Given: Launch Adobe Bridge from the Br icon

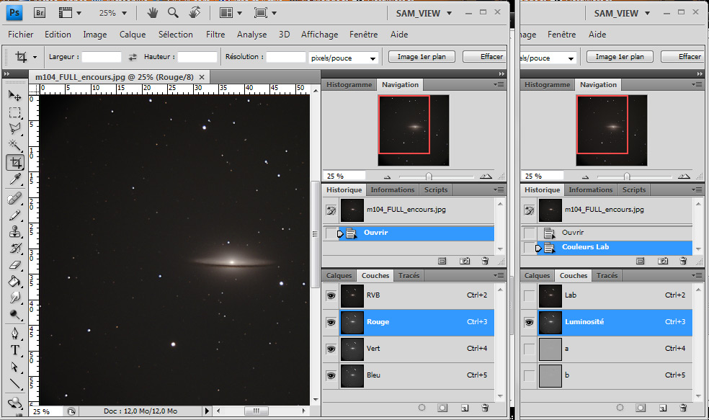Looking at the screenshot, I should coord(40,12).
